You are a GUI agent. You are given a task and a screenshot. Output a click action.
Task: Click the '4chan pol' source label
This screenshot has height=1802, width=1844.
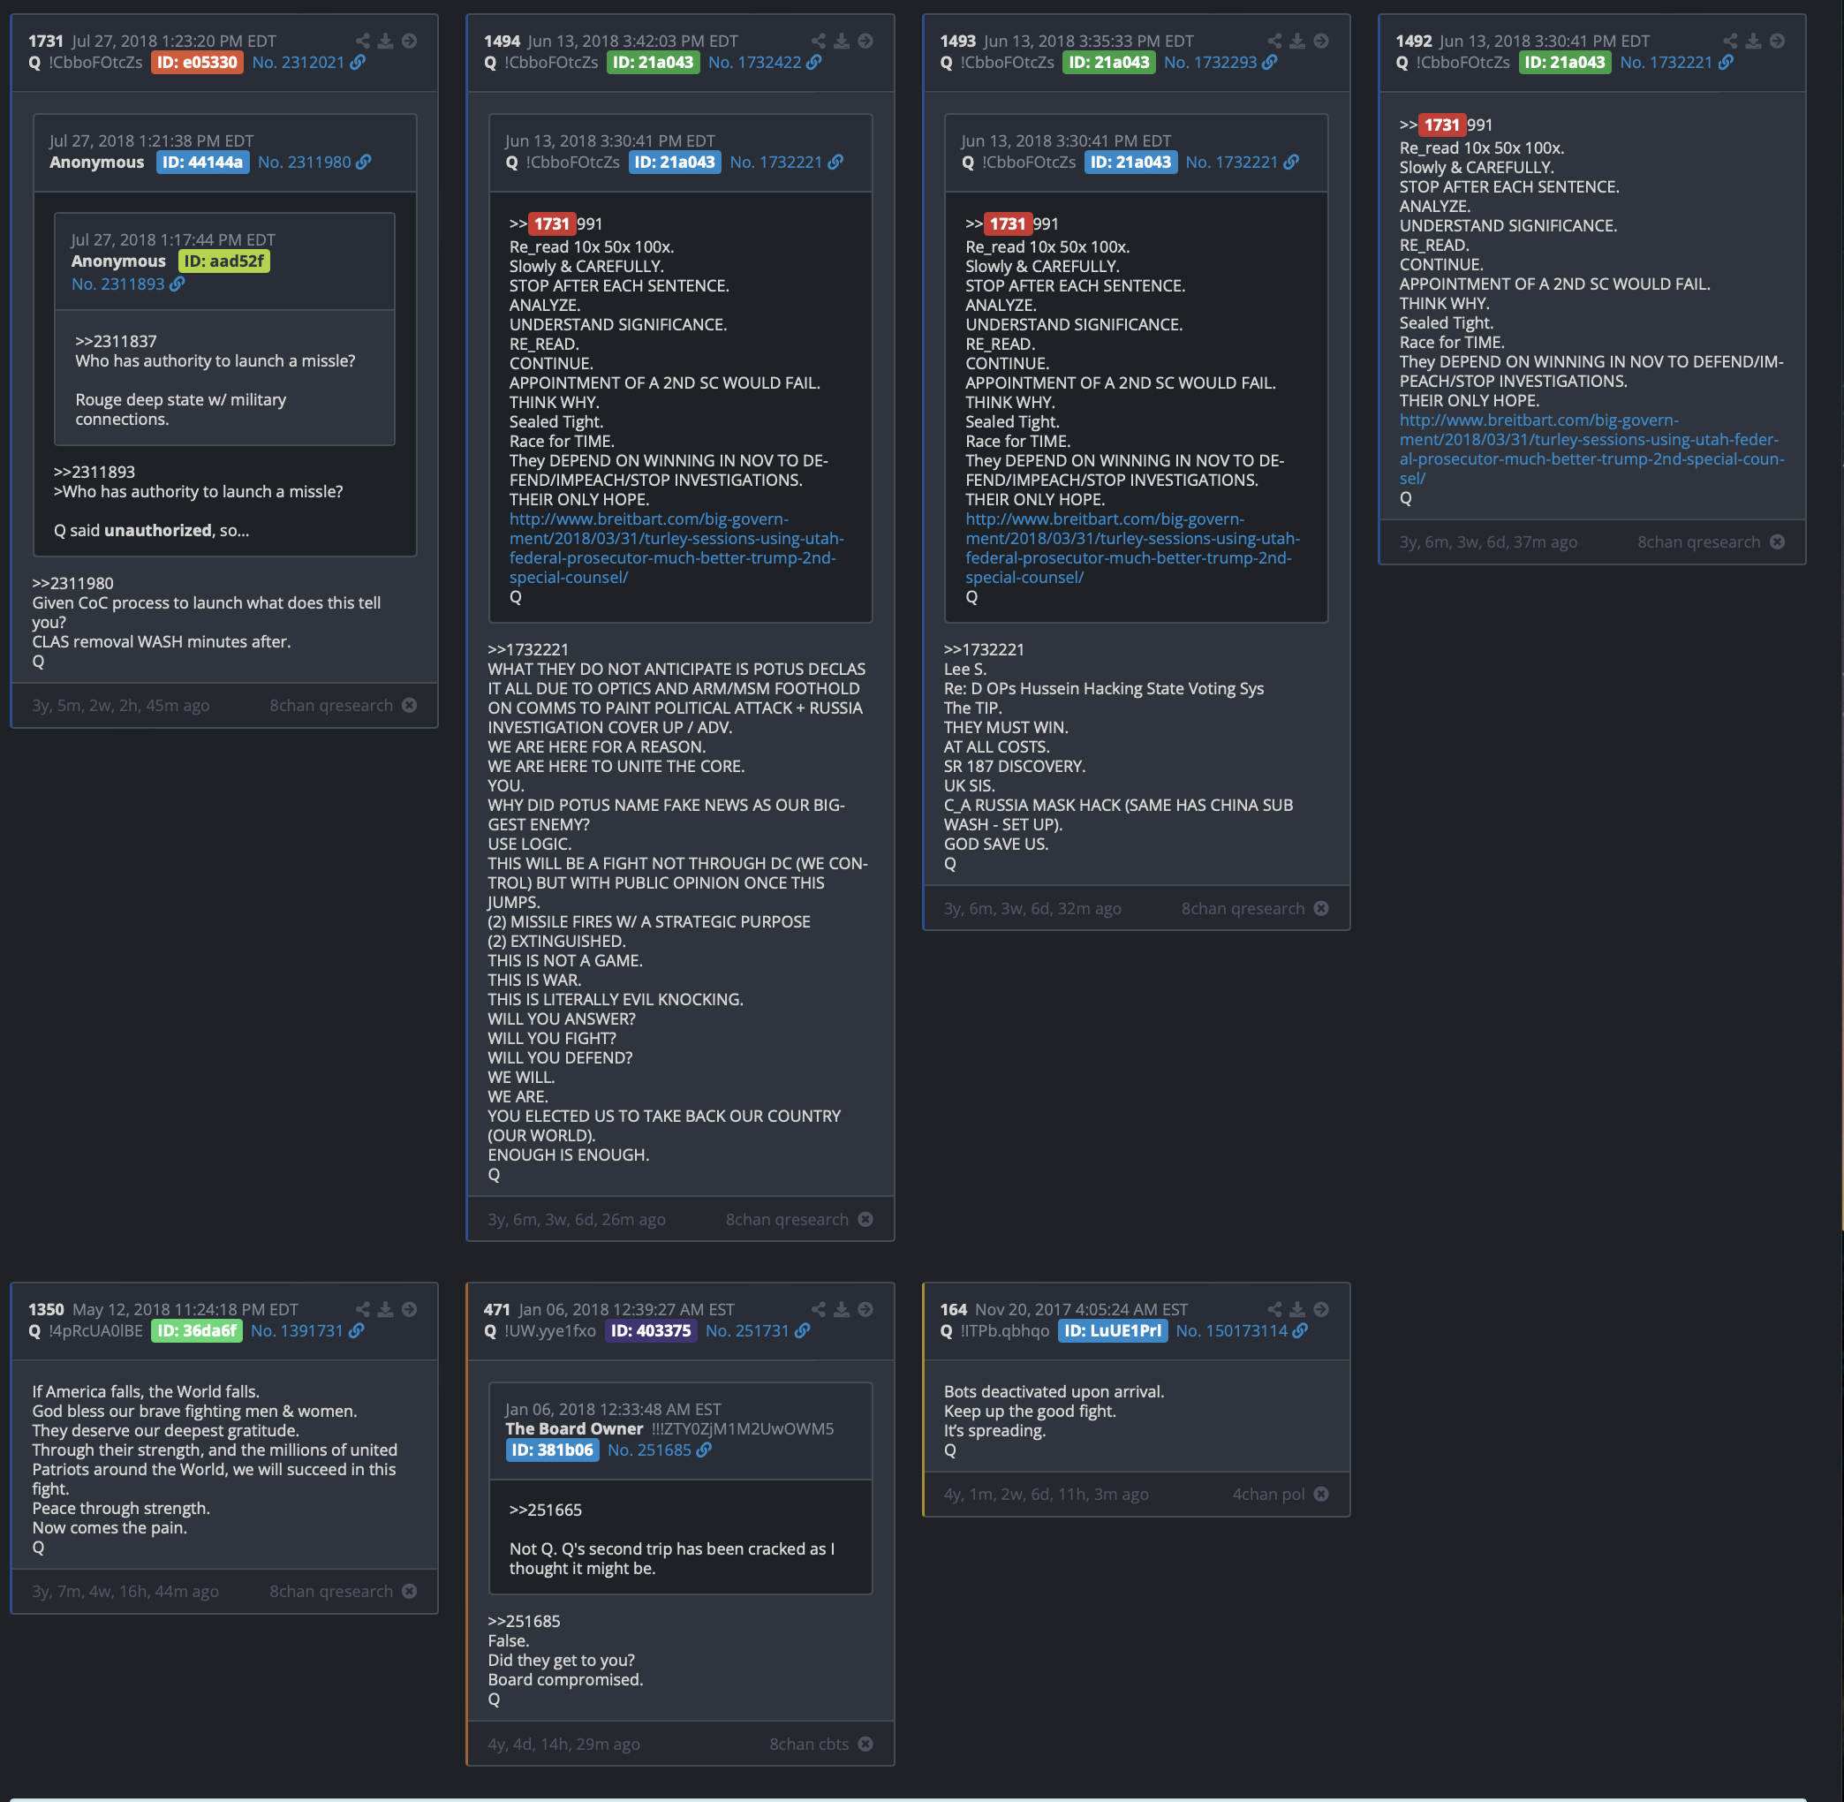click(1268, 1494)
